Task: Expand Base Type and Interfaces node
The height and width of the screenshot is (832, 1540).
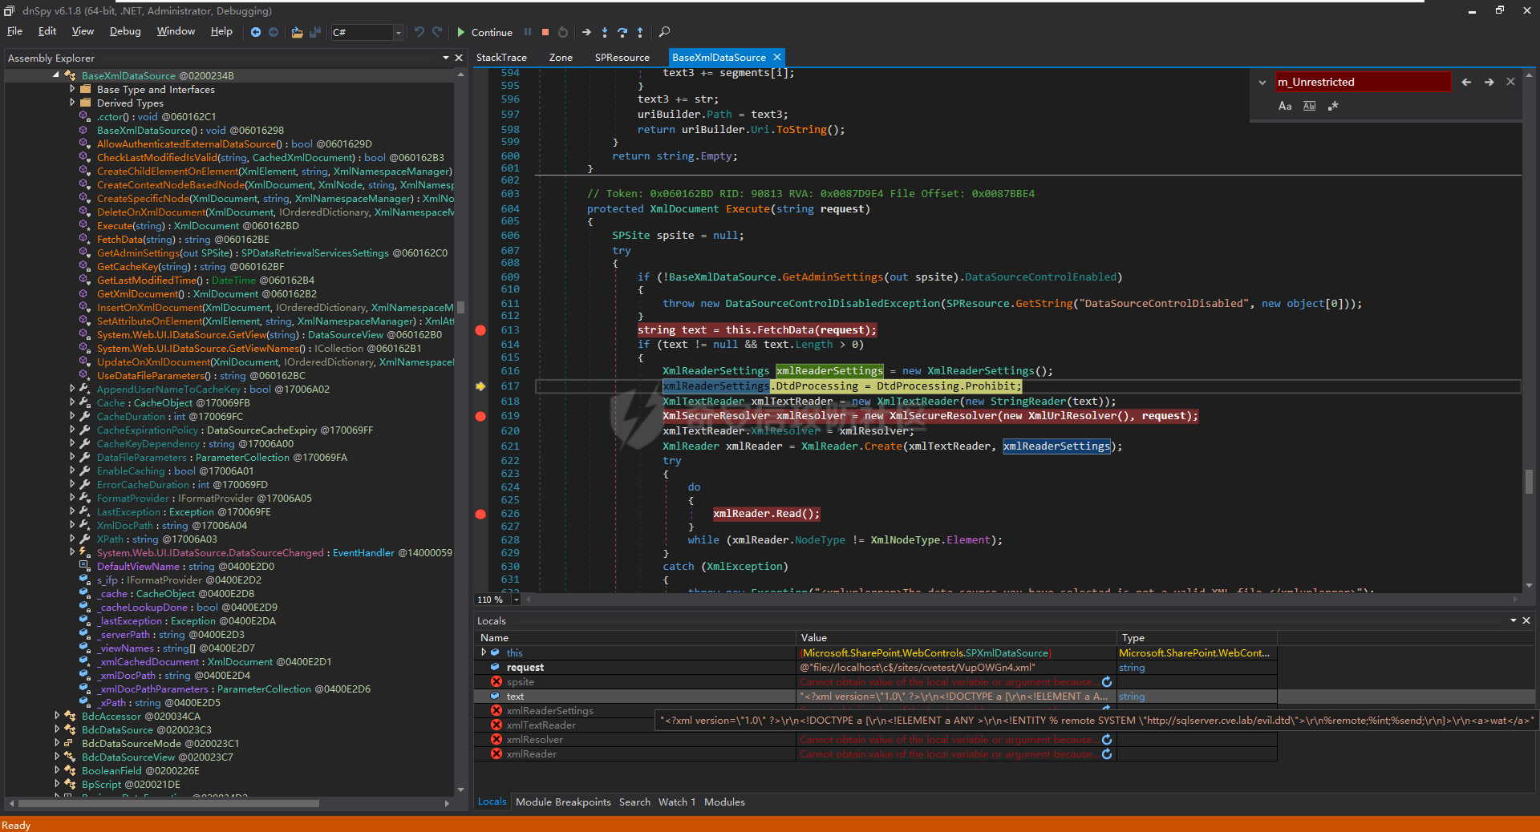Action: 72,89
